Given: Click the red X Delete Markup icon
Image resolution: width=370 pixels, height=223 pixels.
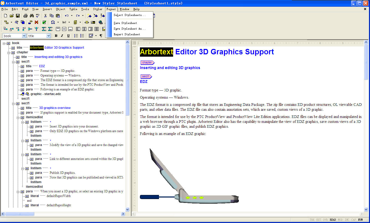Looking at the screenshot, I should point(36,22).
